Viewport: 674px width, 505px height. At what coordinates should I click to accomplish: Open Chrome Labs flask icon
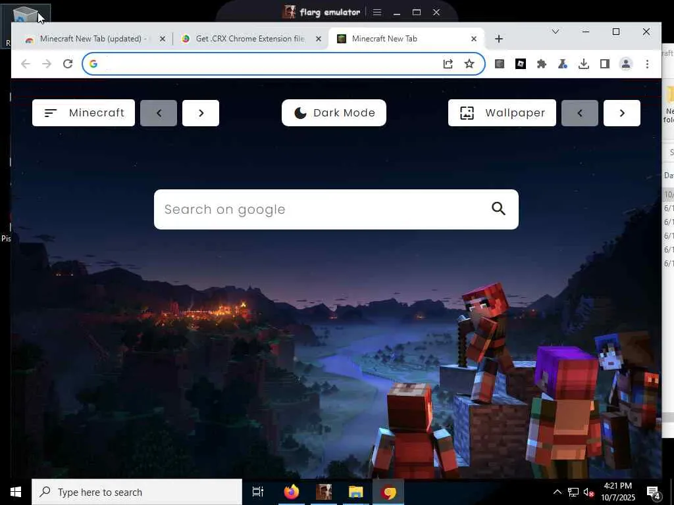tap(562, 64)
